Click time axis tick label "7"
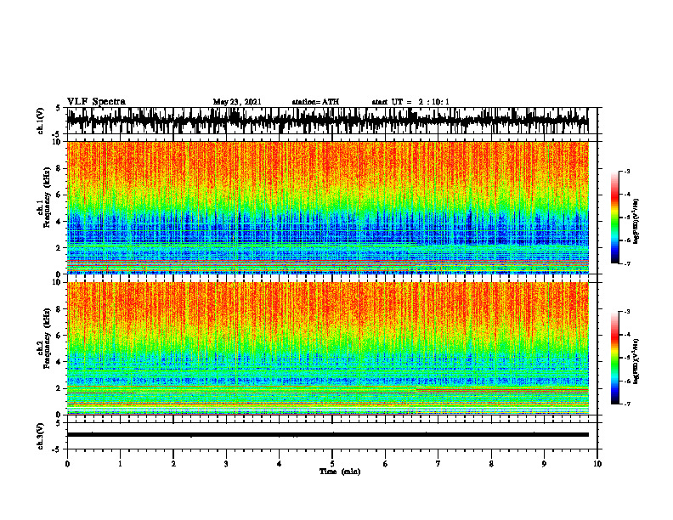Image resolution: width=673 pixels, height=520 pixels. click(x=438, y=464)
